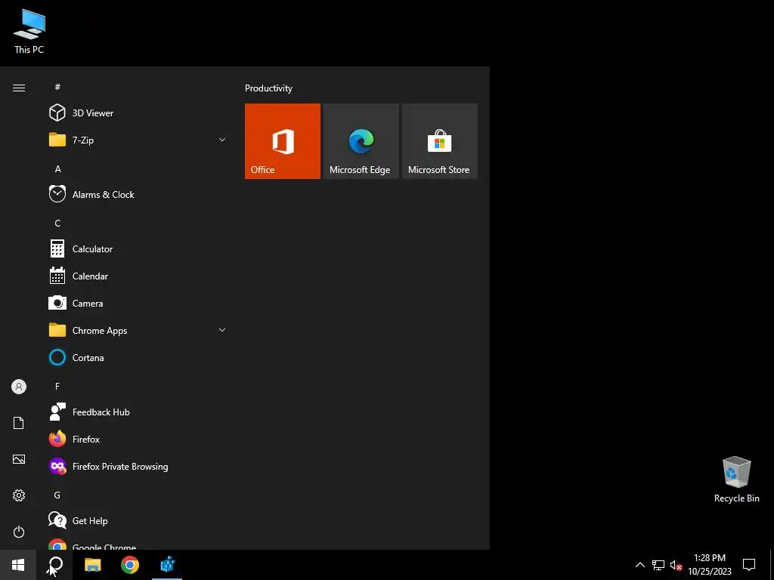Viewport: 774px width, 580px height.
Task: Open network status tray icon
Action: (x=658, y=565)
